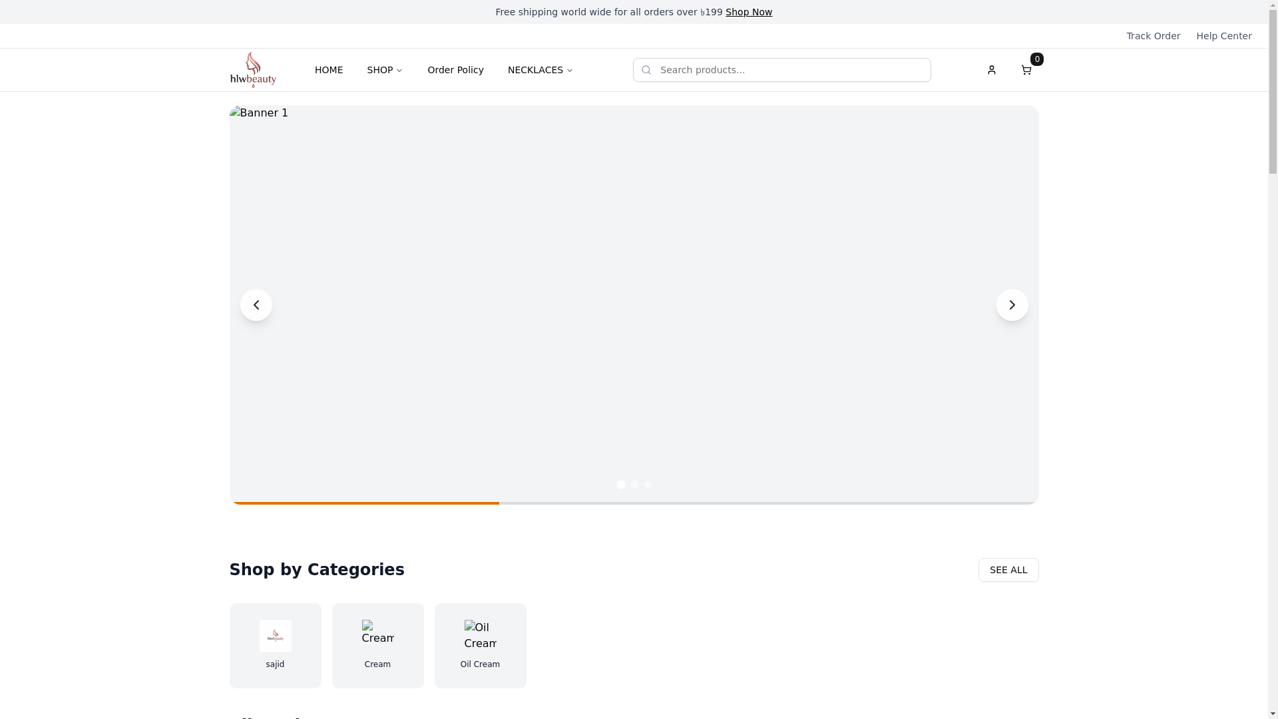The width and height of the screenshot is (1278, 719).
Task: Click the Cream category label
Action: (x=377, y=664)
